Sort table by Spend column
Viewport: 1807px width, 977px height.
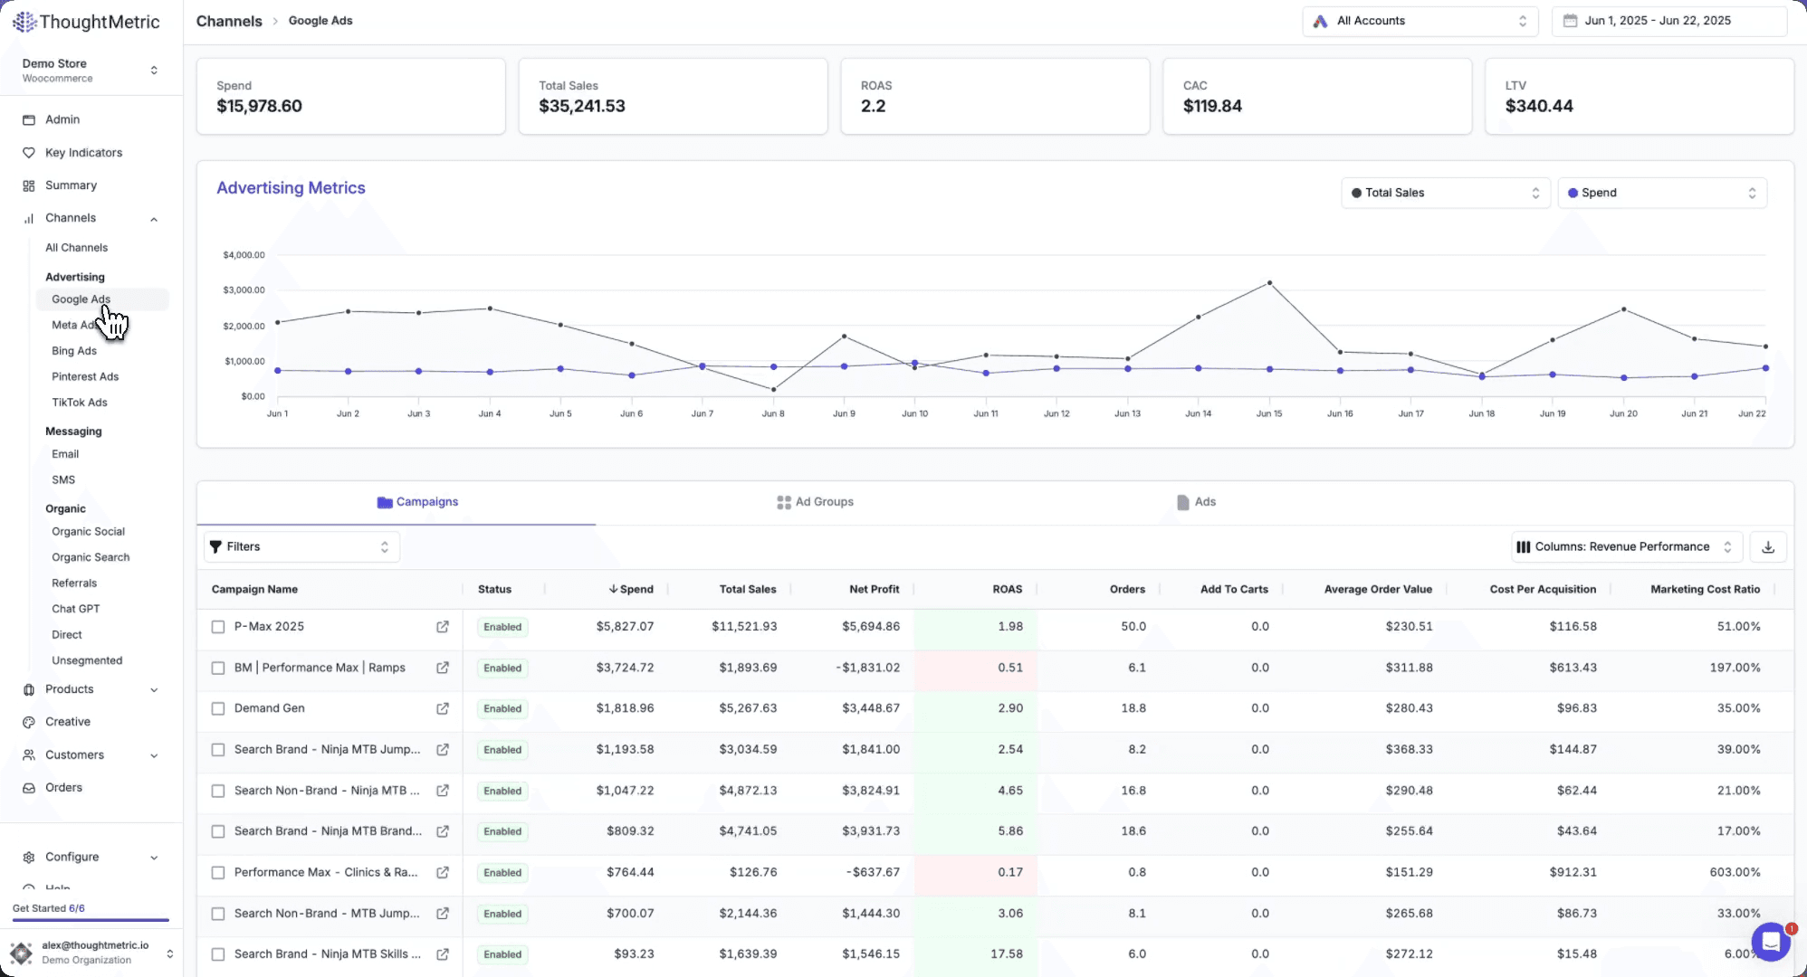(631, 589)
